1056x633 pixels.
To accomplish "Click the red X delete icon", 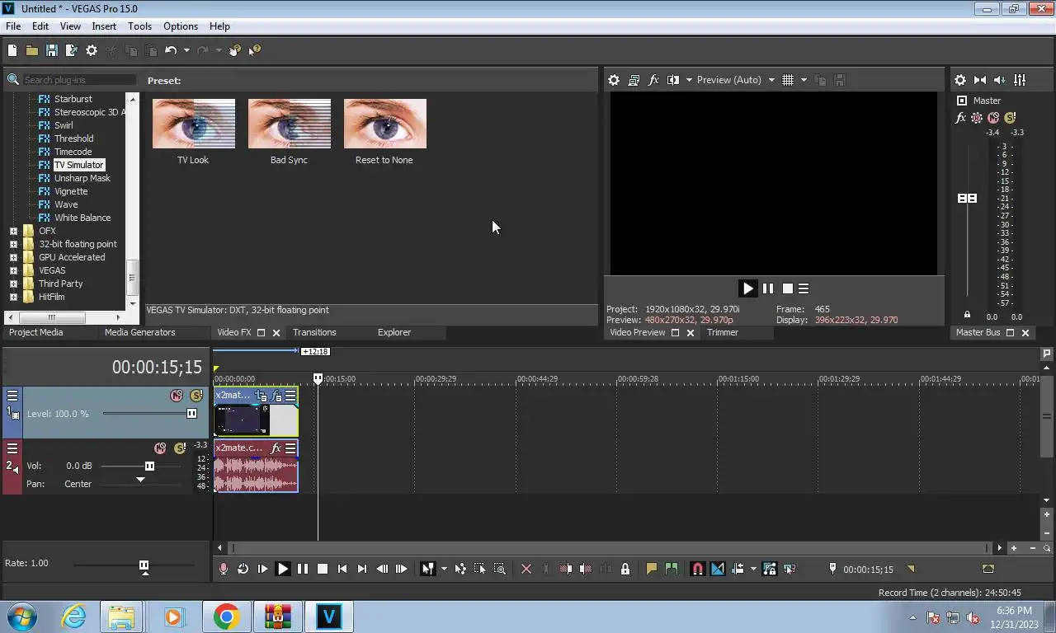I will [526, 569].
